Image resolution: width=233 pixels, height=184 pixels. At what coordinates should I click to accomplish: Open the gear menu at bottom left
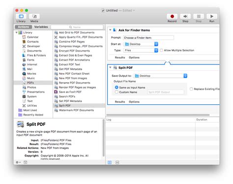click(x=18, y=162)
